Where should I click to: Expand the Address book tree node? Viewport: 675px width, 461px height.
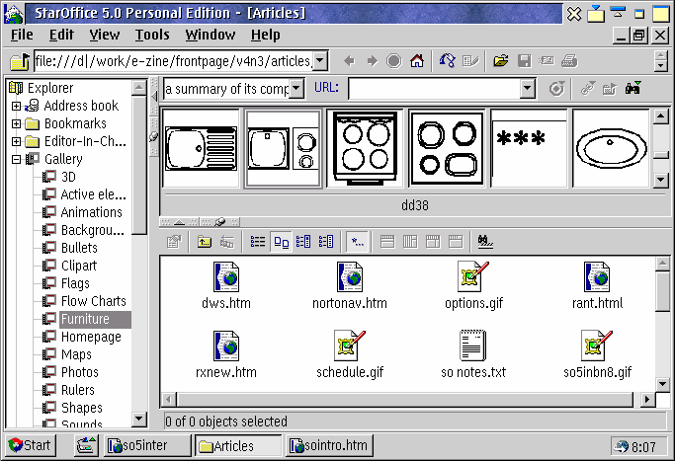tap(16, 106)
